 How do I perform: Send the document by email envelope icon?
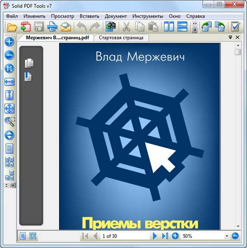tap(66, 26)
